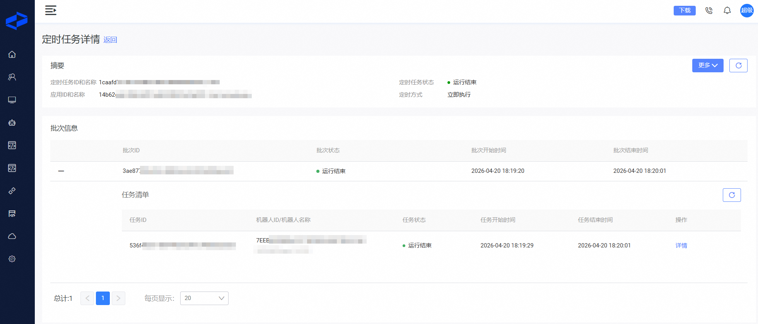Go to previous page arrow
This screenshot has width=758, height=324.
coord(87,298)
